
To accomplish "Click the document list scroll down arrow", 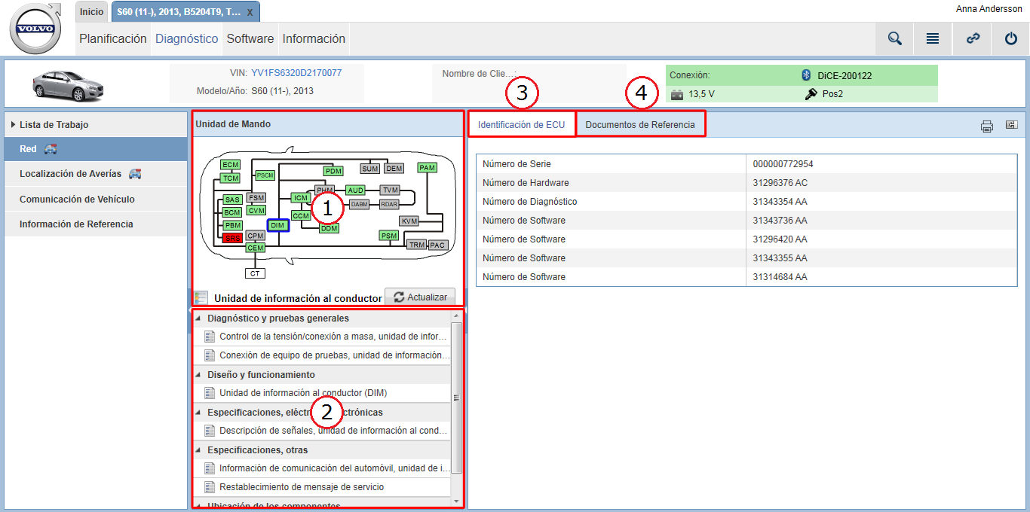I will click(x=456, y=501).
